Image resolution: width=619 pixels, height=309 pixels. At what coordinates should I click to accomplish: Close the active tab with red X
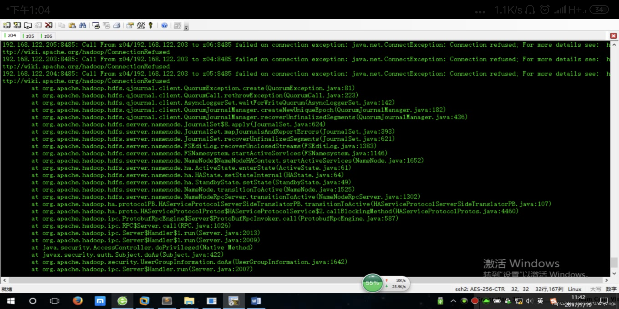(613, 36)
